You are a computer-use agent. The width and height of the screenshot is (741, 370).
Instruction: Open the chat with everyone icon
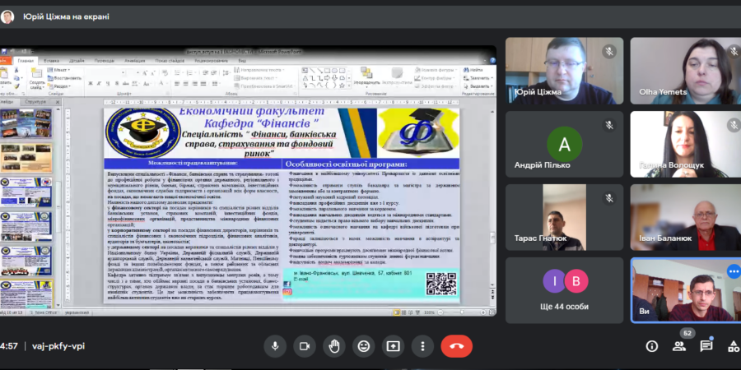tap(706, 346)
